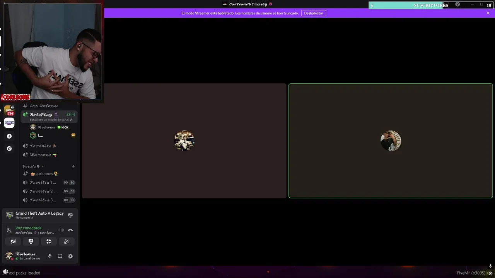Screen dimensions: 495x278
Task: Join Familia 3 voice channel
Action: click(49, 200)
